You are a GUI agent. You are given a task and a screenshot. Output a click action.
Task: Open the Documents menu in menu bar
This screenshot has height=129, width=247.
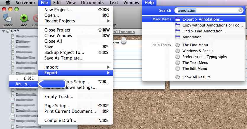coord(92,3)
